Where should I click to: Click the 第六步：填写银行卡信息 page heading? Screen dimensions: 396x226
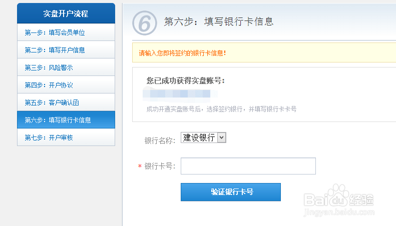point(219,22)
